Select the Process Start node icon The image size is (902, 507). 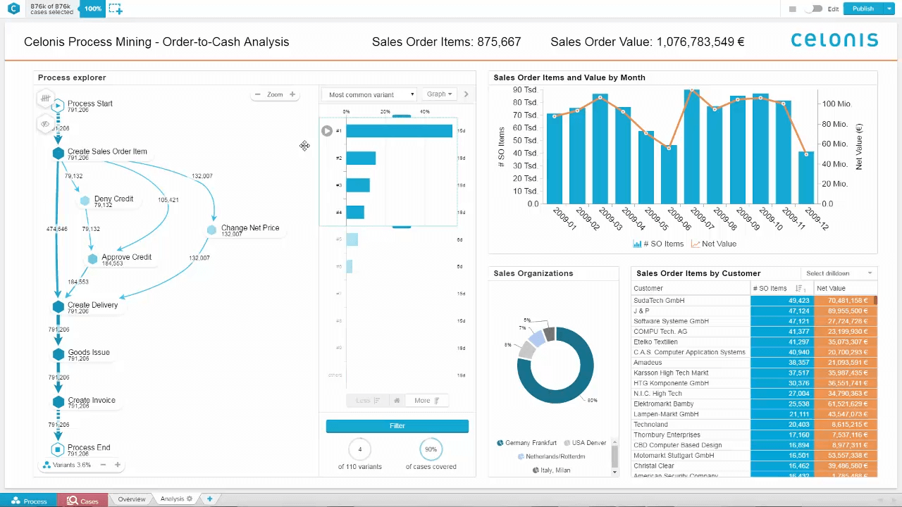(x=58, y=106)
